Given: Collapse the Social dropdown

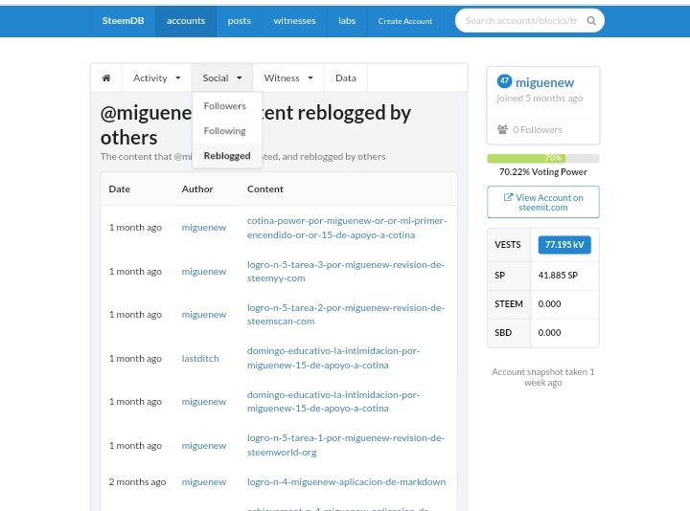Looking at the screenshot, I should (222, 78).
